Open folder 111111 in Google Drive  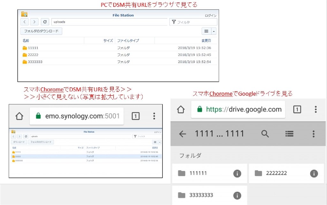[x=209, y=173]
